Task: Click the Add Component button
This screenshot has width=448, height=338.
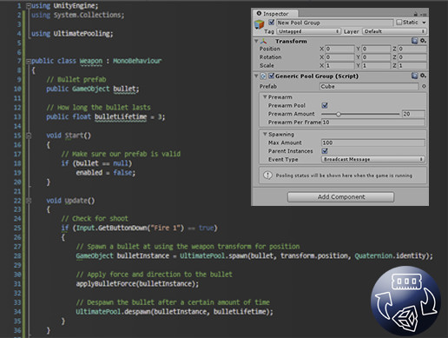Action: tap(340, 197)
